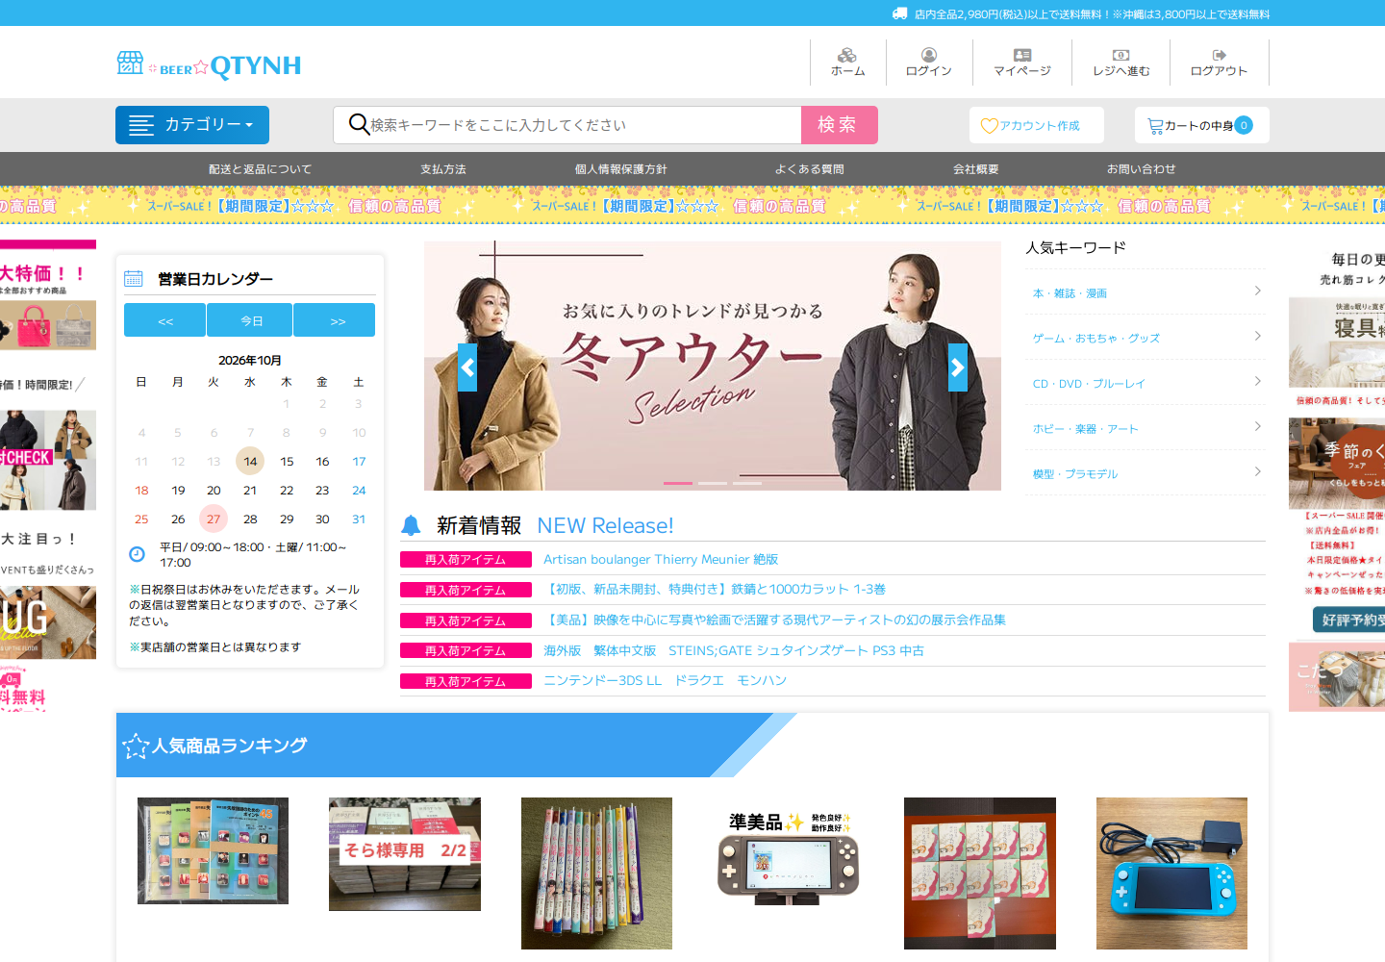The width and height of the screenshot is (1385, 962).
Task: Click the calendar icon beside 営業日カレンダー
Action: [134, 279]
